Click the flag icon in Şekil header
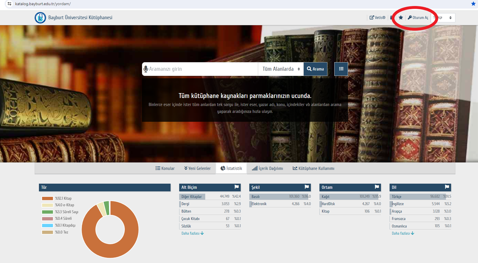 pos(307,187)
